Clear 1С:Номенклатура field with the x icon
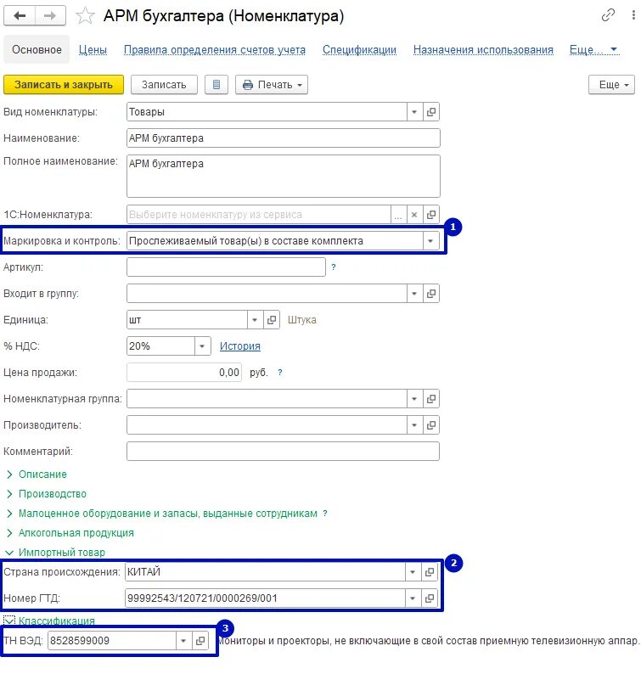The image size is (641, 674). coord(414,215)
